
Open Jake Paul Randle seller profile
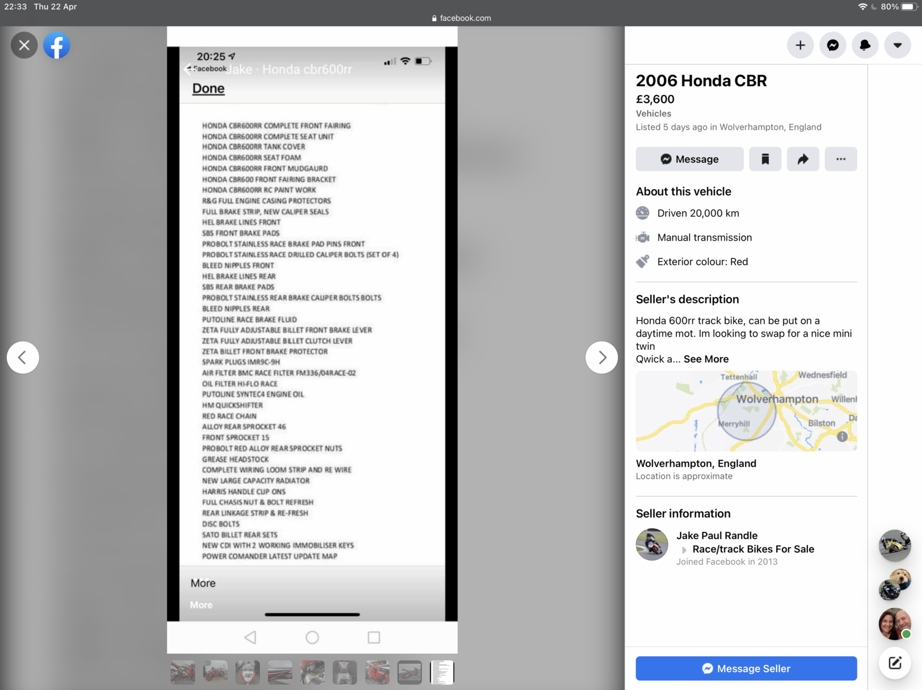coord(717,536)
